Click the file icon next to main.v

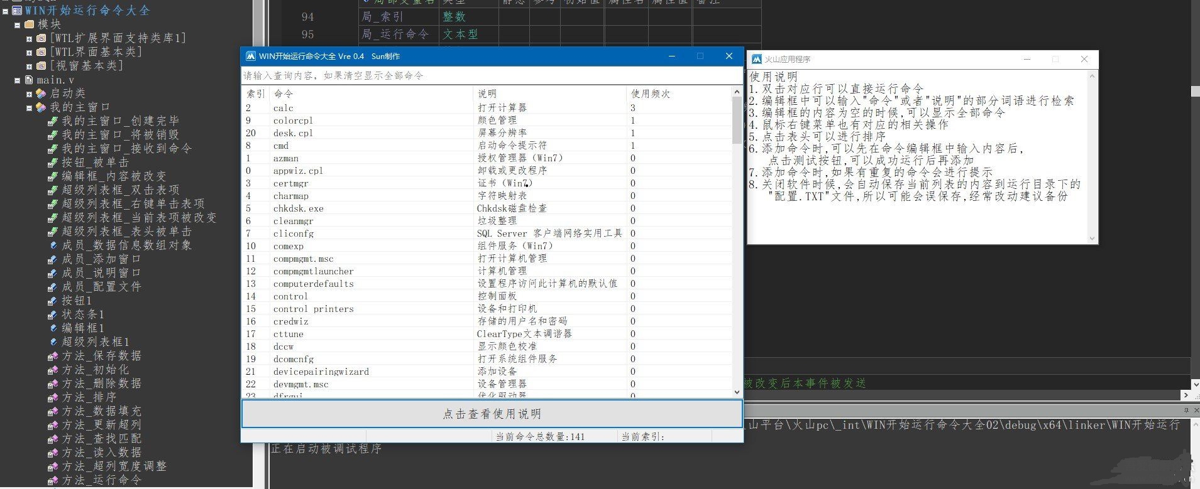point(29,80)
